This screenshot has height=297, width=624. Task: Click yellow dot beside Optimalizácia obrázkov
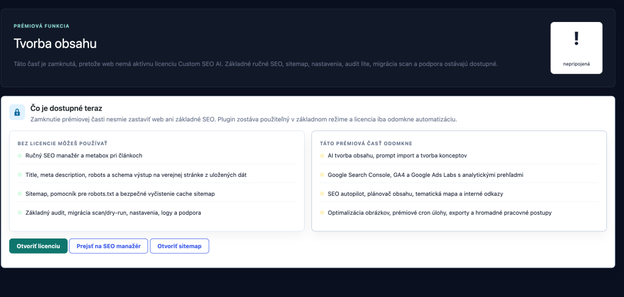coord(322,213)
